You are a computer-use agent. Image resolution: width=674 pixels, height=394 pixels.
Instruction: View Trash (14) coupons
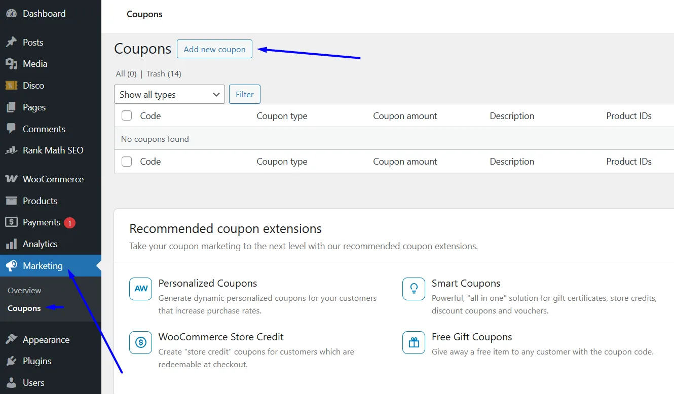[164, 74]
